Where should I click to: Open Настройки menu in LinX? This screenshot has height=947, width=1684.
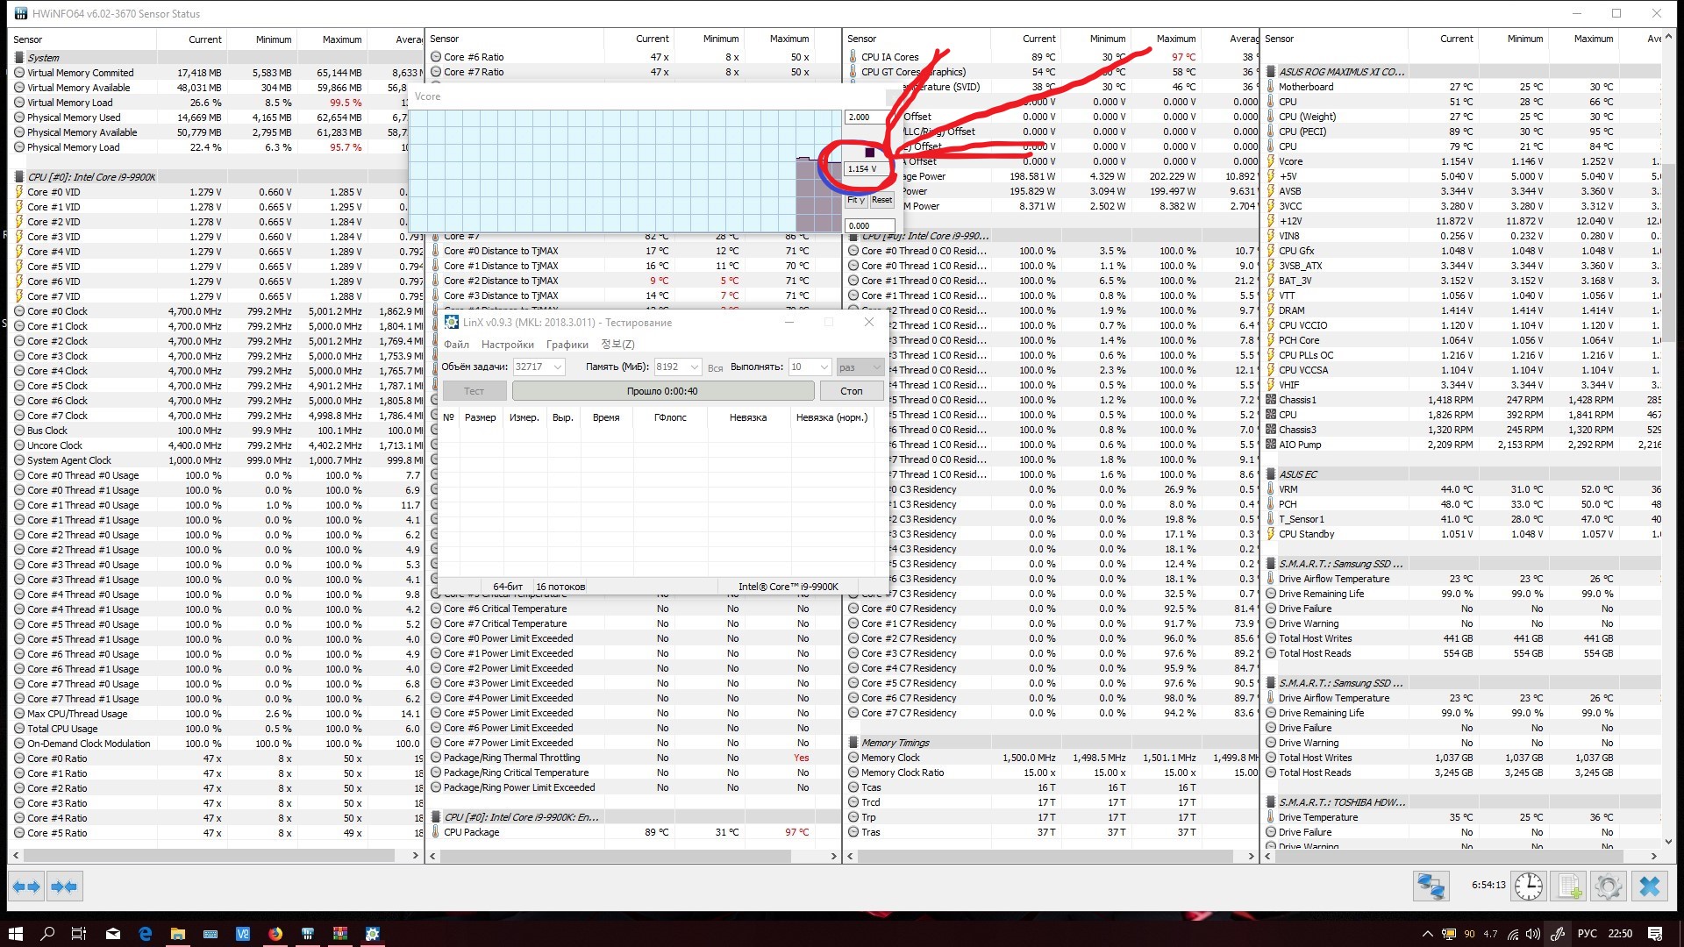coord(507,345)
